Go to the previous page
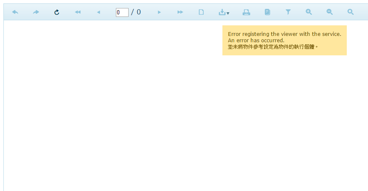The height and width of the screenshot is (191, 368). [x=98, y=12]
